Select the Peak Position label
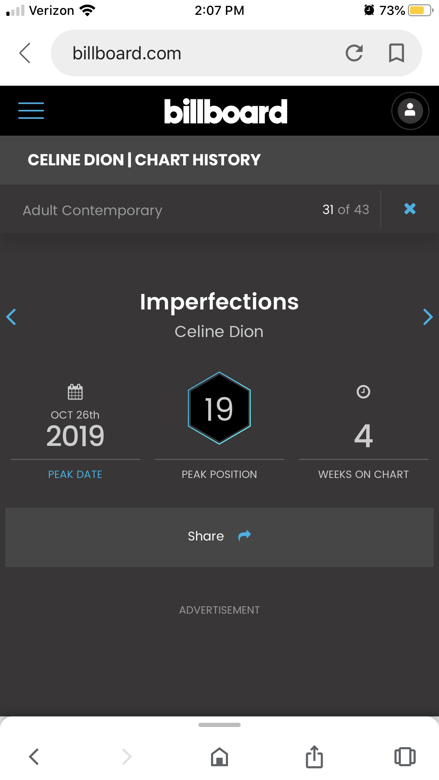This screenshot has height=780, width=439. [219, 474]
